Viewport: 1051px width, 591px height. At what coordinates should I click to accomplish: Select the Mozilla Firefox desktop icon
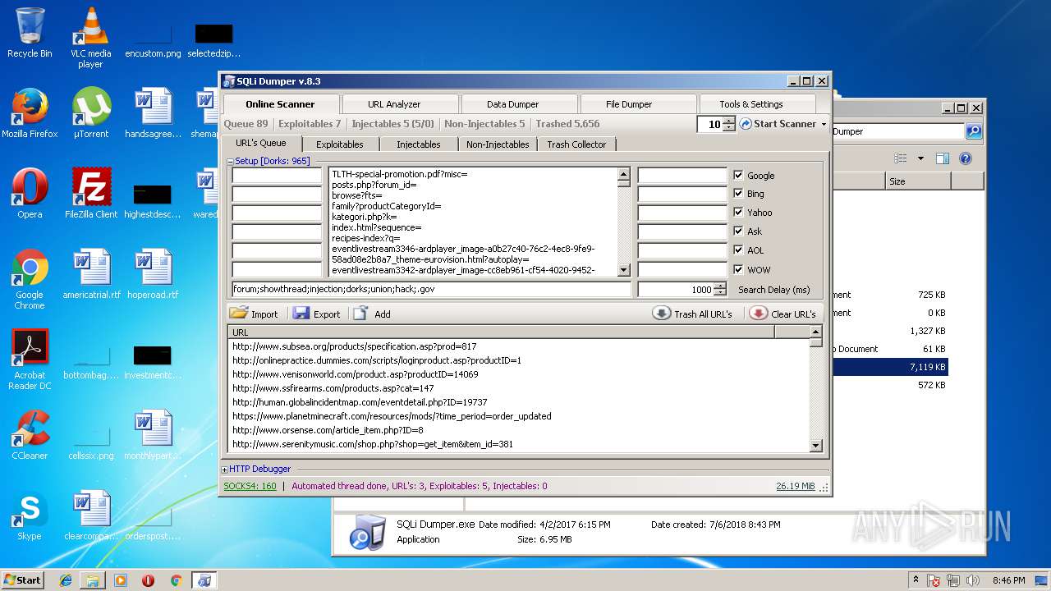[x=30, y=113]
